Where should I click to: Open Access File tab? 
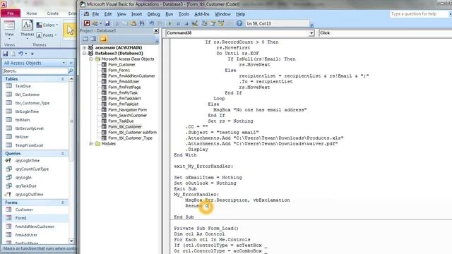coord(11,13)
